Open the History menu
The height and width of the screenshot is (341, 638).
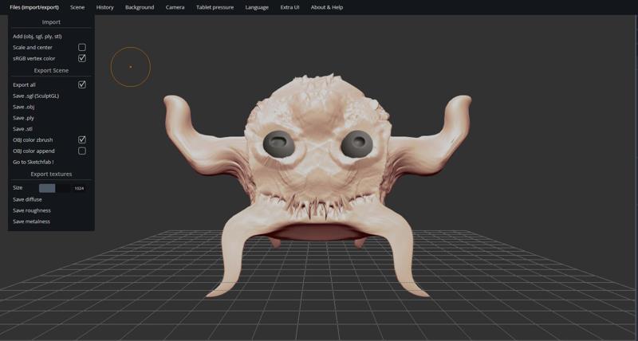pyautogui.click(x=104, y=7)
